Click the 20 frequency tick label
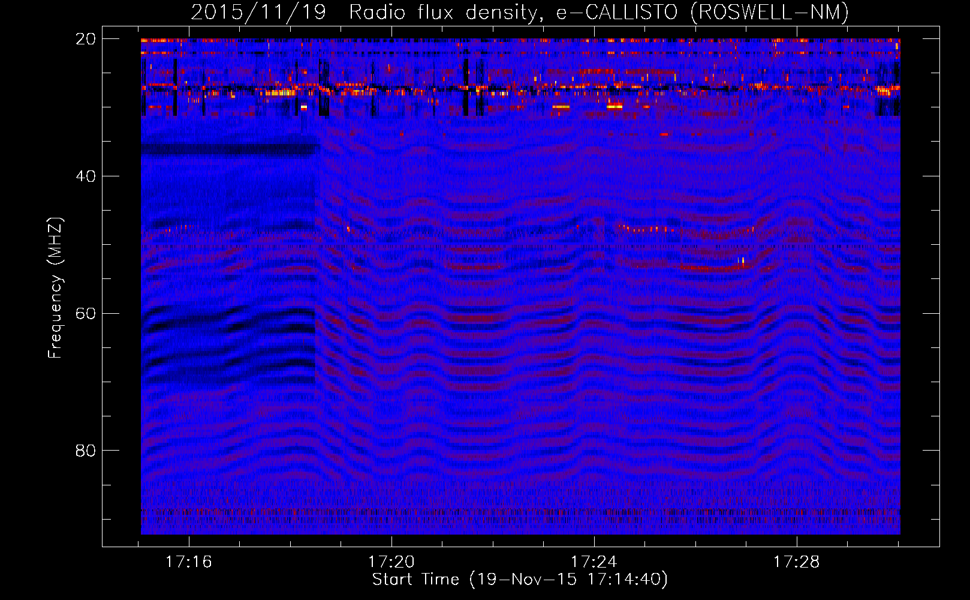The width and height of the screenshot is (970, 600). point(86,39)
